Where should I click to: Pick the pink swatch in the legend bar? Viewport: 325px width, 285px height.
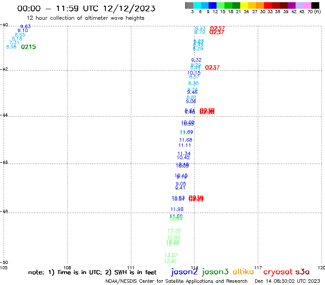point(307,5)
